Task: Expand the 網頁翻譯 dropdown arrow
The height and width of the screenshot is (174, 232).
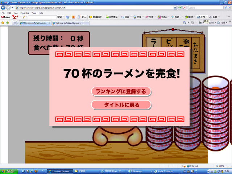Action: click(x=103, y=17)
